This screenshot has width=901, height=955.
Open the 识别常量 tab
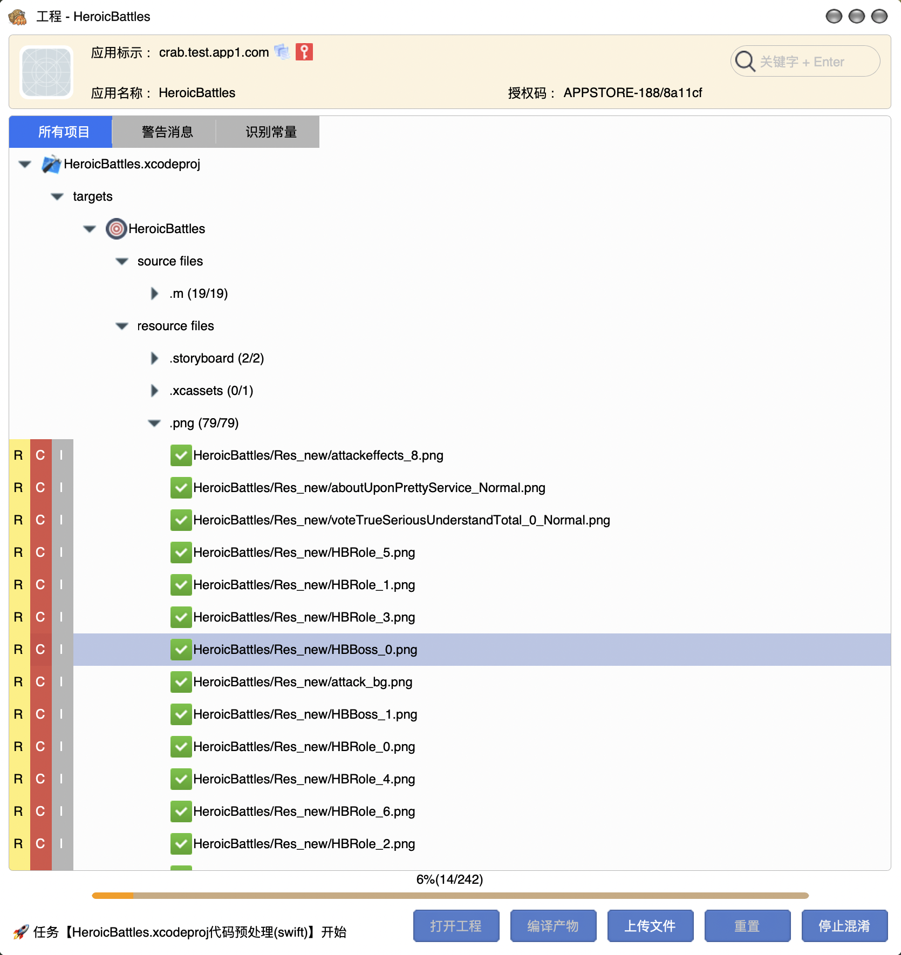(271, 132)
